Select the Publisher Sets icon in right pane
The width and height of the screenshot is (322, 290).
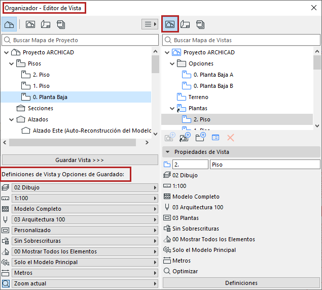(200, 24)
